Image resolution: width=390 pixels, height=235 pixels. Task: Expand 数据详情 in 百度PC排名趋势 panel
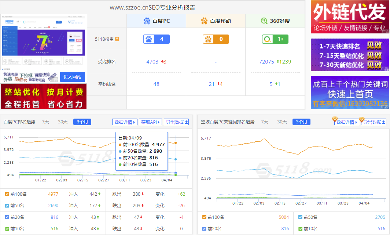click(x=125, y=122)
